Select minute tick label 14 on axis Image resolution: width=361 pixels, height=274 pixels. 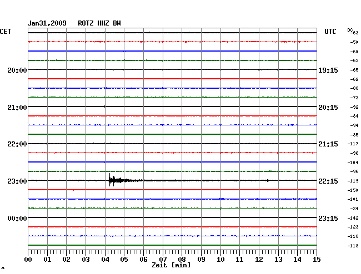(x=297, y=260)
